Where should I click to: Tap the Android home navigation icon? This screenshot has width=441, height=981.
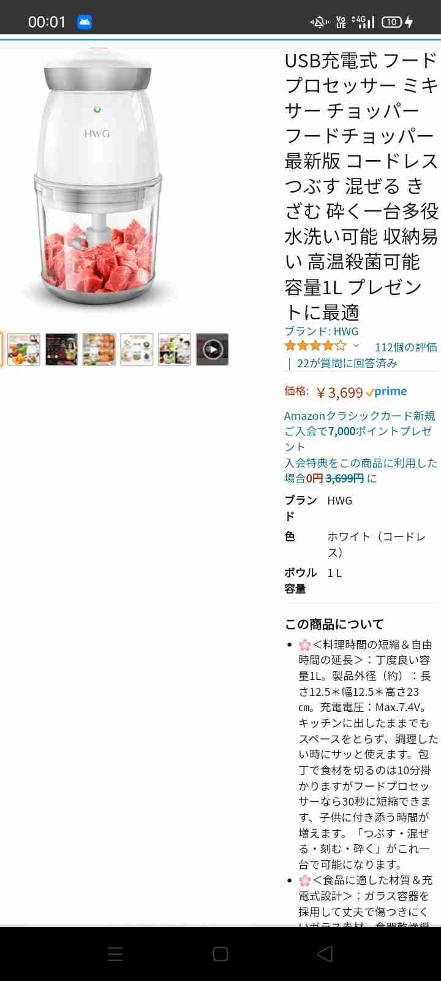[221, 953]
